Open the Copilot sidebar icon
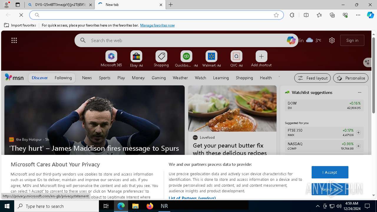This screenshot has height=212, width=377. [x=370, y=15]
